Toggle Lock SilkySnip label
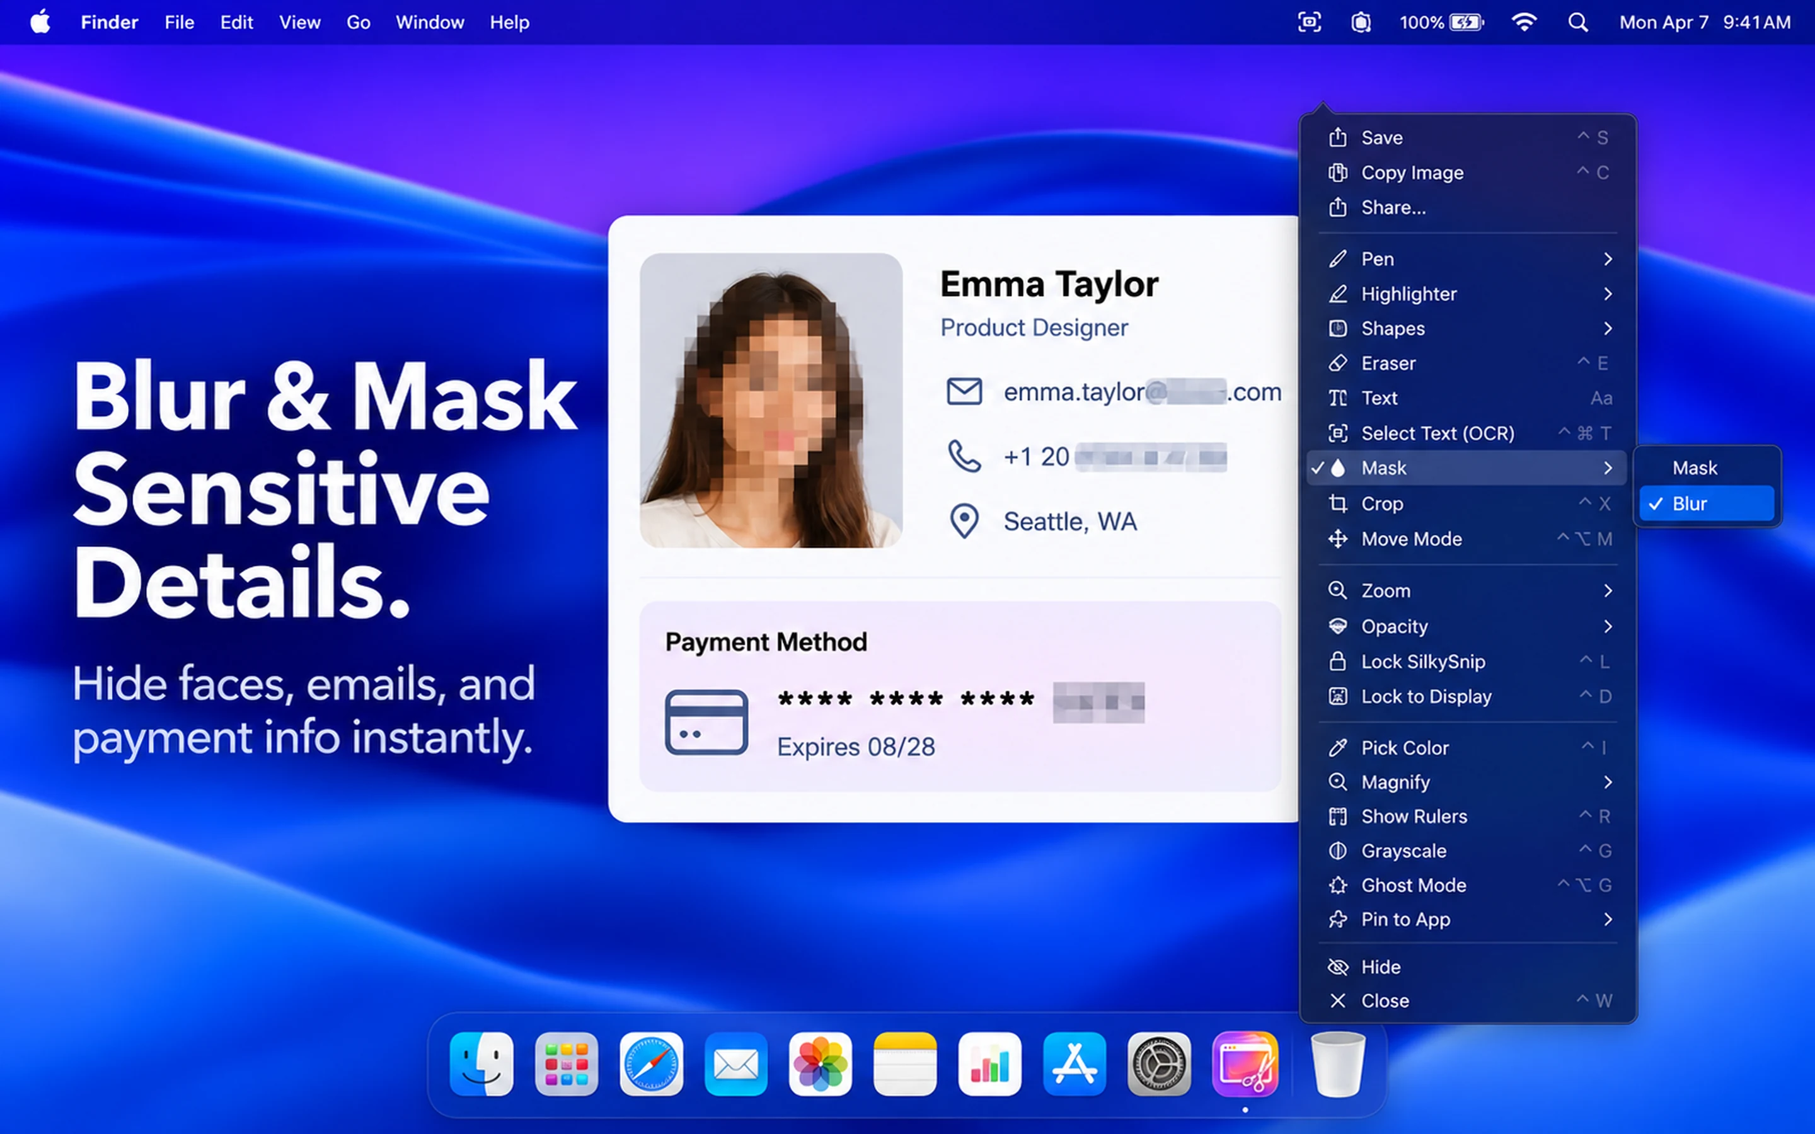 (1423, 661)
